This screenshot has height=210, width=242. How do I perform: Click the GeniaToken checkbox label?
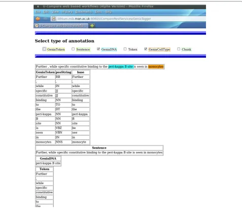pos(56,50)
